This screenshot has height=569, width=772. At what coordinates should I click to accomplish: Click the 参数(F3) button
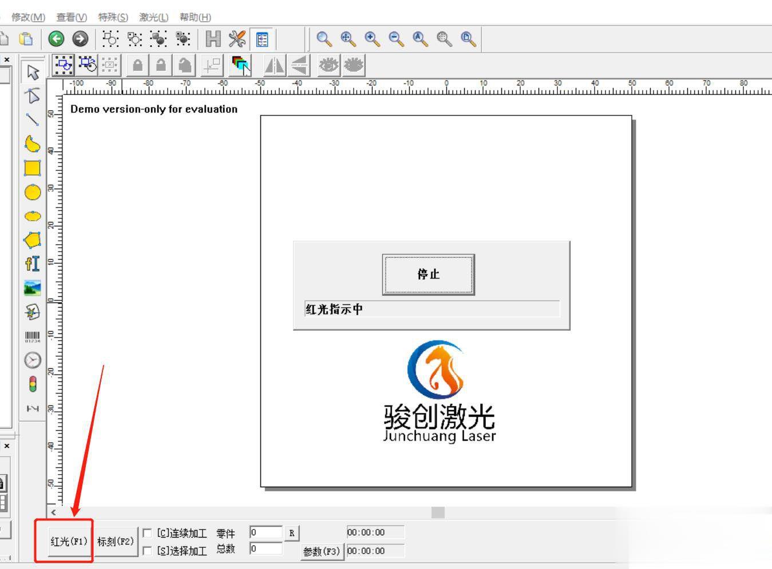[x=322, y=551]
